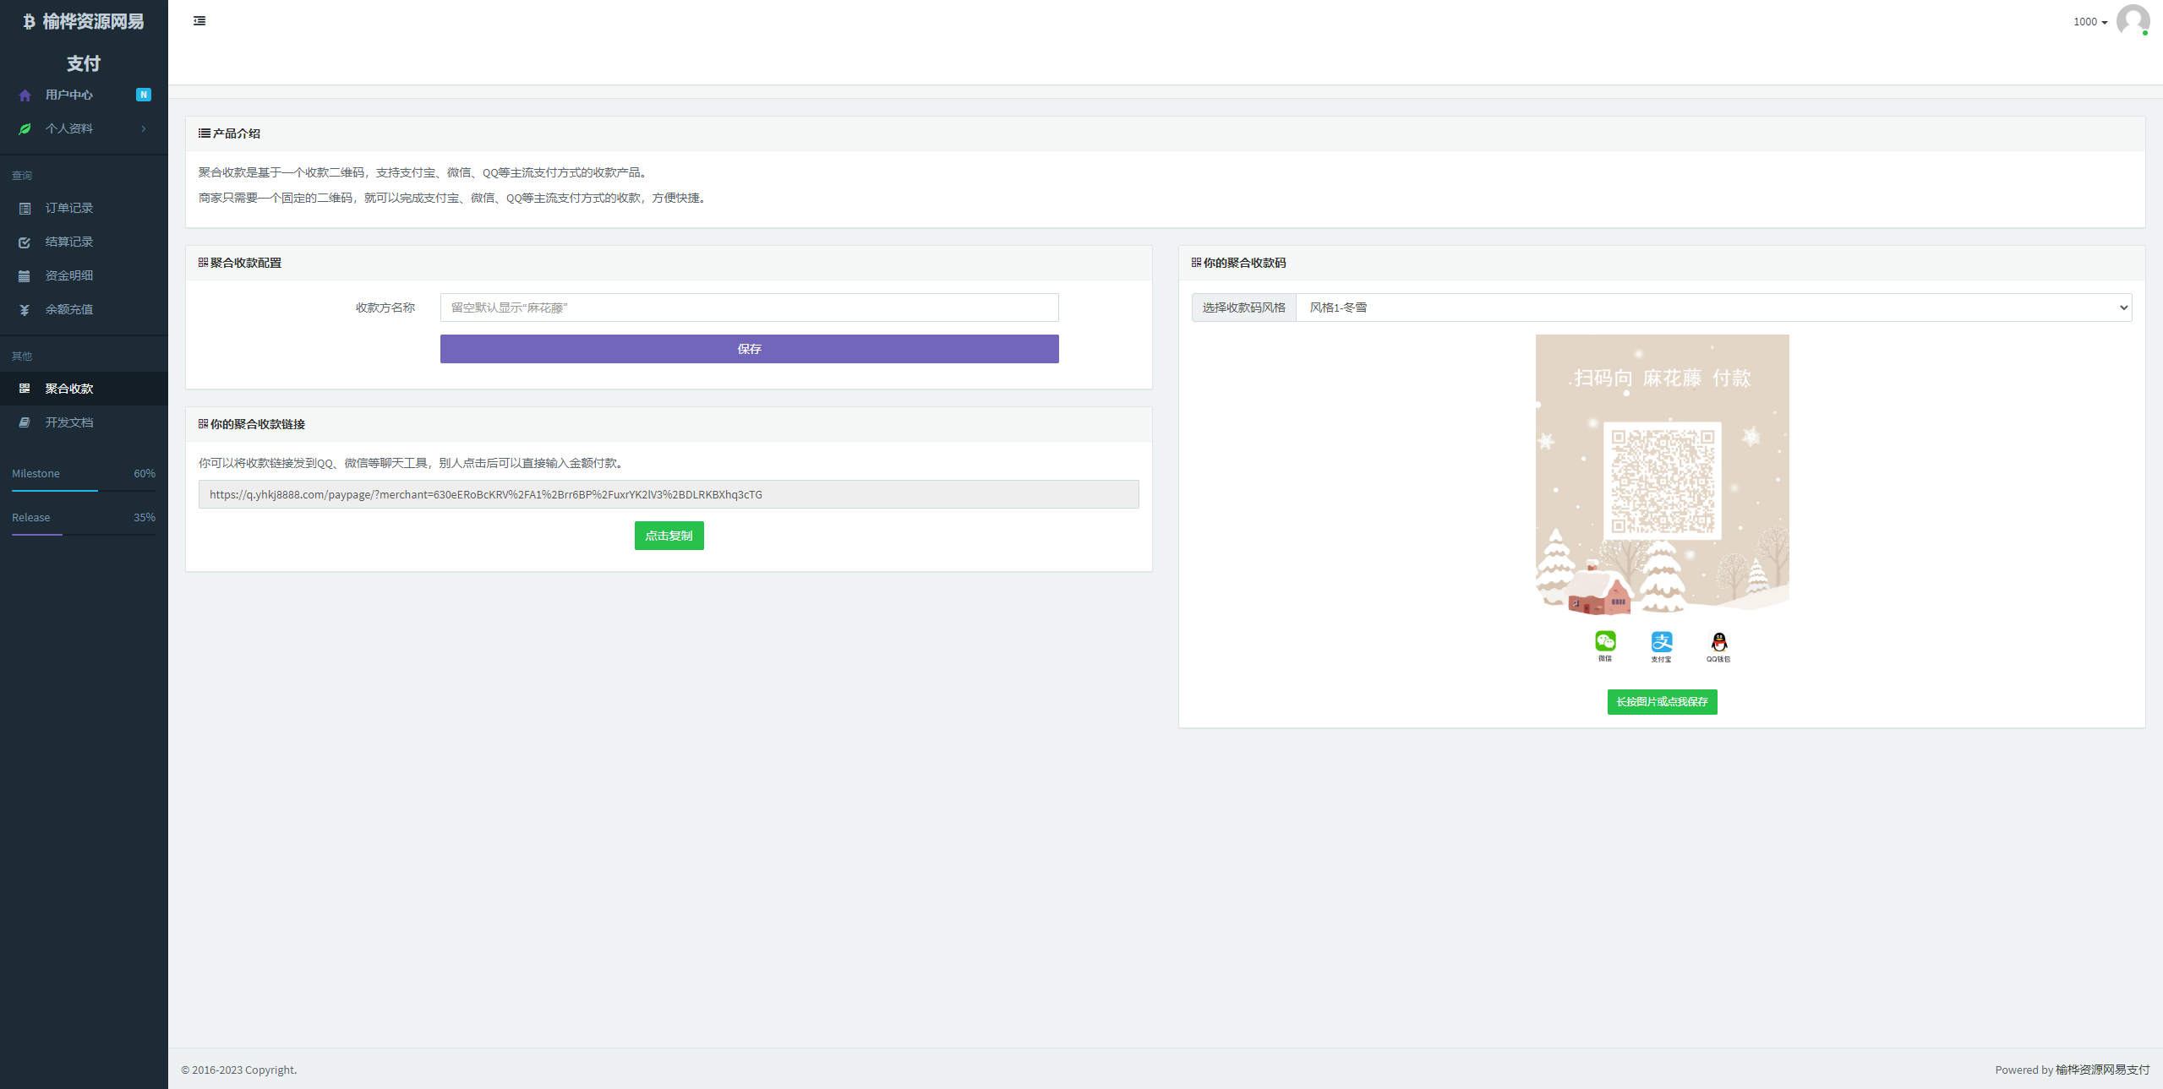The width and height of the screenshot is (2163, 1089).
Task: Click the QR icon beside 你的聚合收款码 heading
Action: tap(1196, 263)
